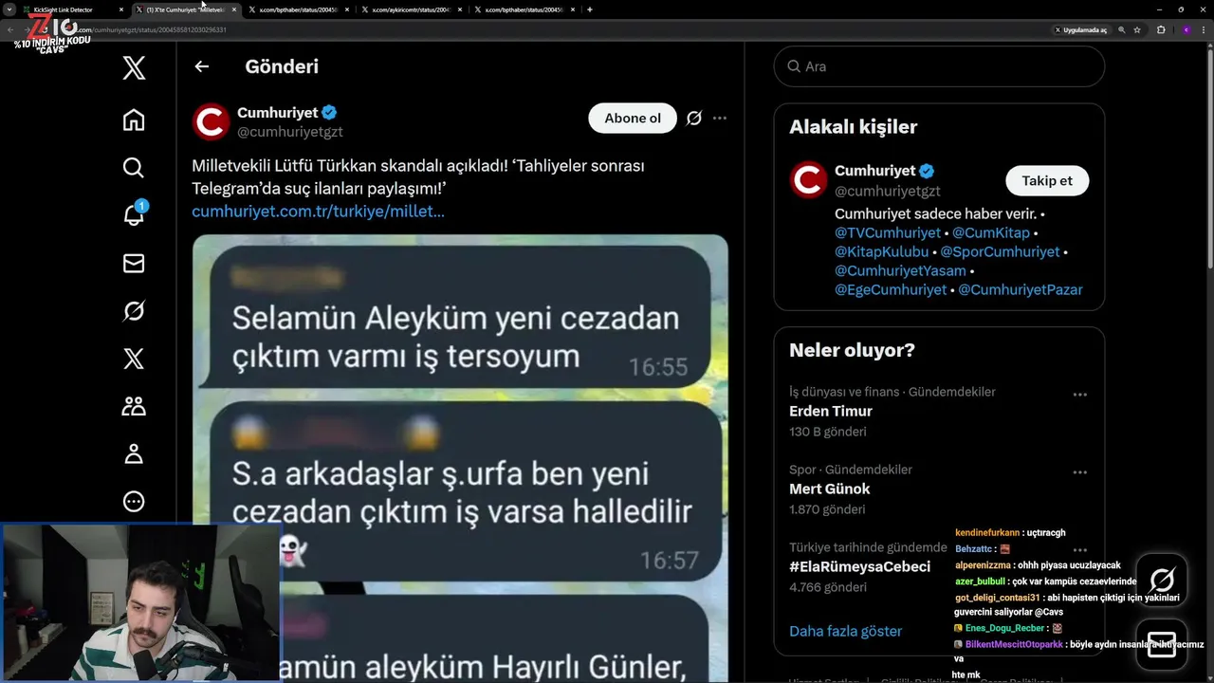
Task: Open the @TVCumhuriyet mention
Action: click(x=888, y=232)
